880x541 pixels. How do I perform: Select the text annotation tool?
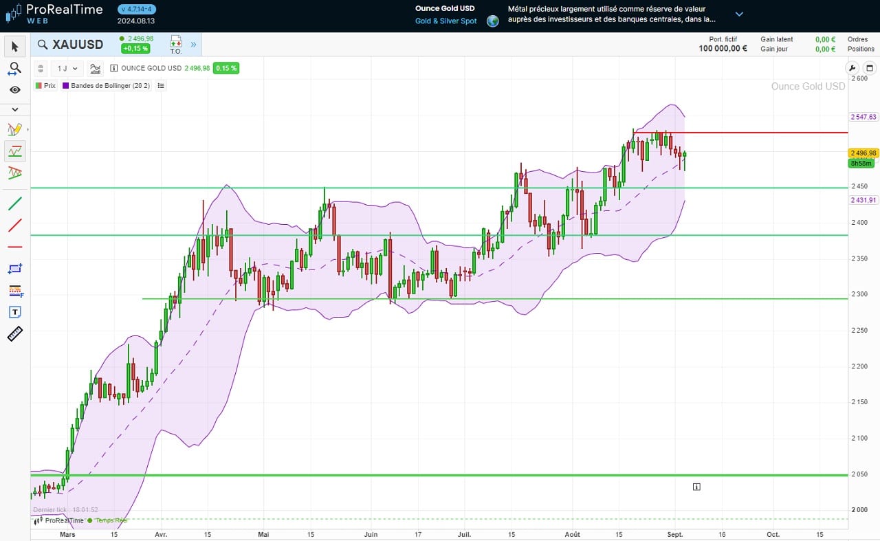15,312
